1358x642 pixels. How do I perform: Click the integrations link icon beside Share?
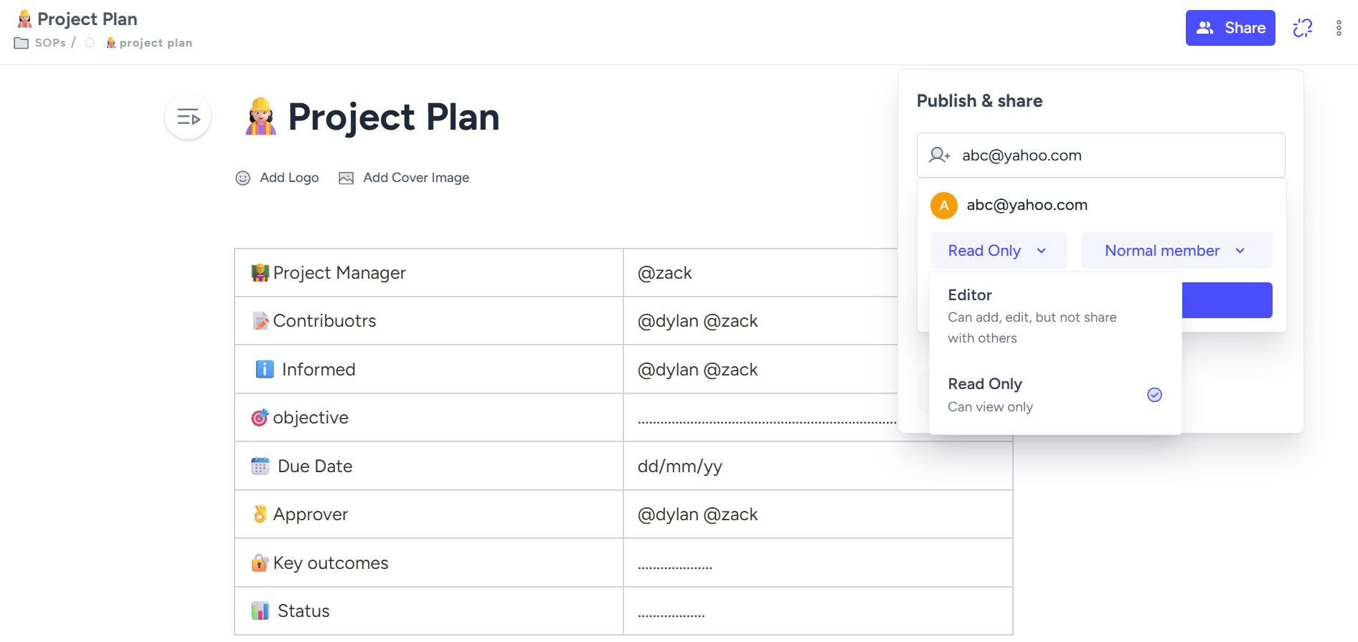(x=1302, y=28)
